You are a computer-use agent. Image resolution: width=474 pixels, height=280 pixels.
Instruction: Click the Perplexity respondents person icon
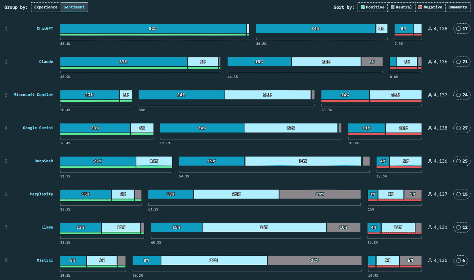(430, 194)
